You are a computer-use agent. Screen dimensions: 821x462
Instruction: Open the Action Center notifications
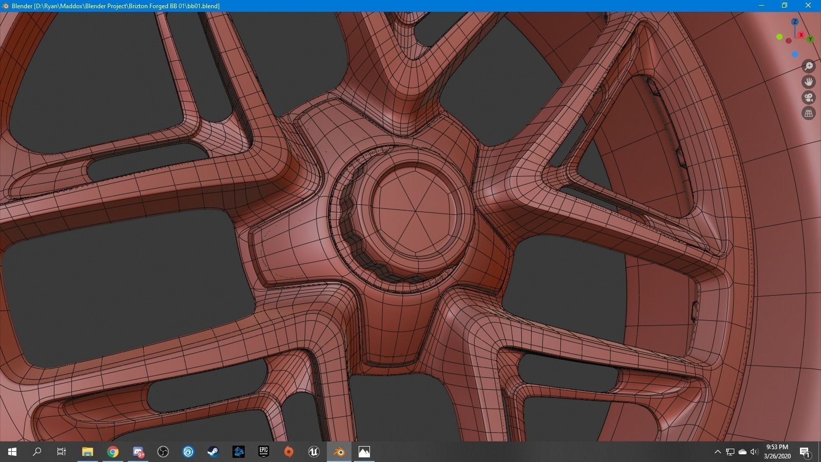click(x=805, y=452)
